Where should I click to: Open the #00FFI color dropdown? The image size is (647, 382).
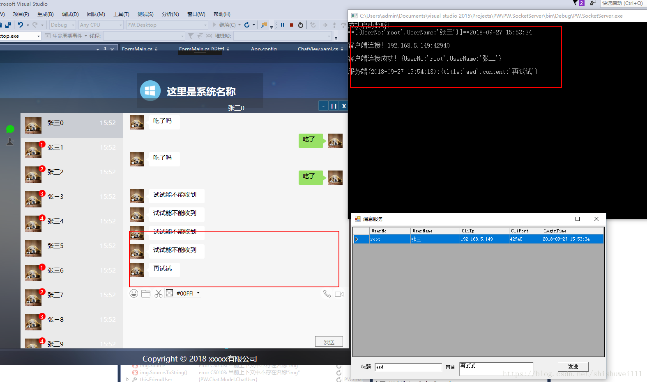coord(198,293)
